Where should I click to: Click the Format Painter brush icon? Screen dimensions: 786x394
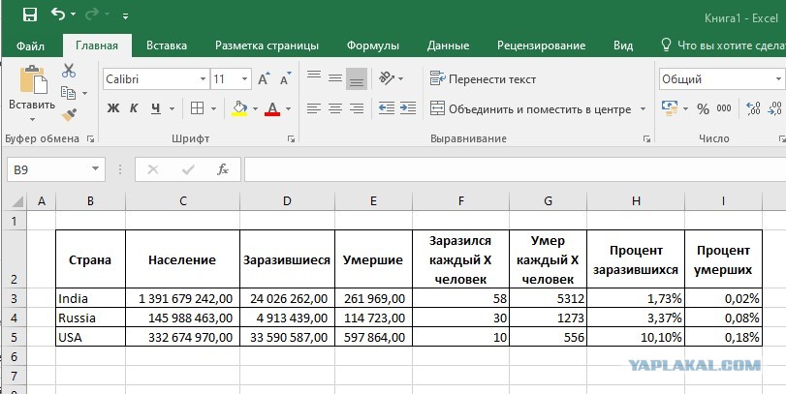pos(69,115)
